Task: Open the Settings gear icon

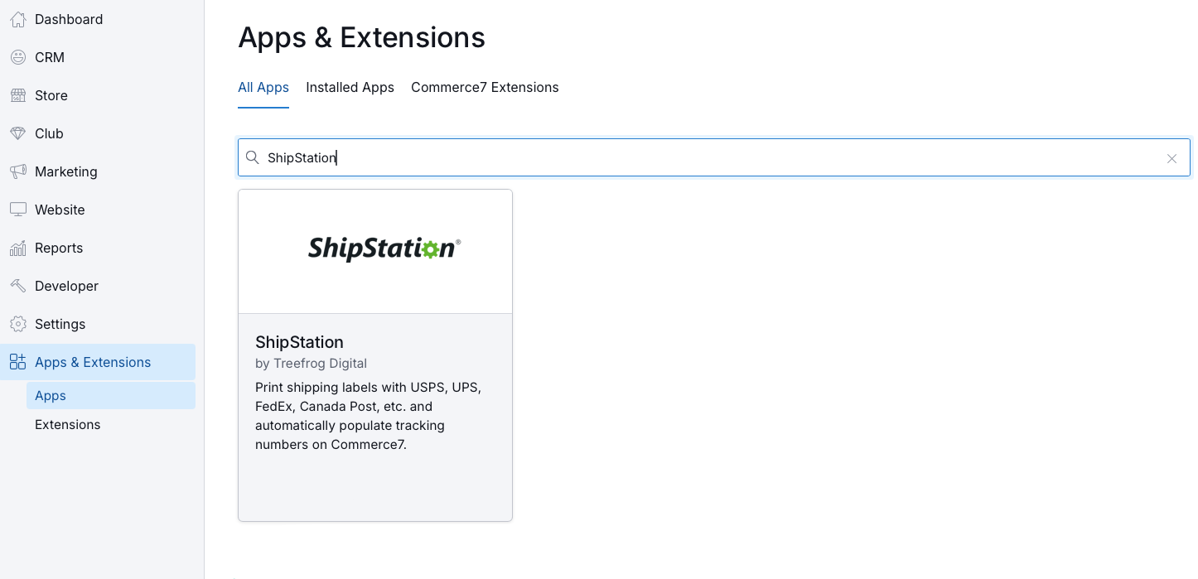Action: click(x=17, y=324)
